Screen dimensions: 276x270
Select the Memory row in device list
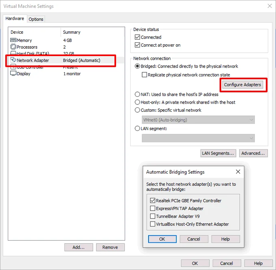pos(67,40)
